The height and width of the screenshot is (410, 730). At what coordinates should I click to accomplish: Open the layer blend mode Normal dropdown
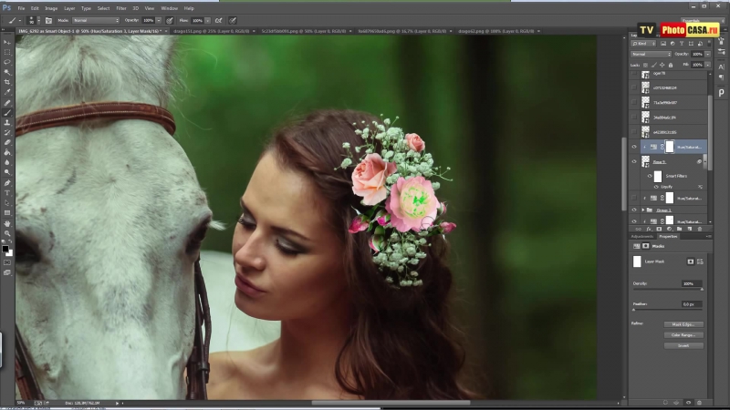pos(651,54)
